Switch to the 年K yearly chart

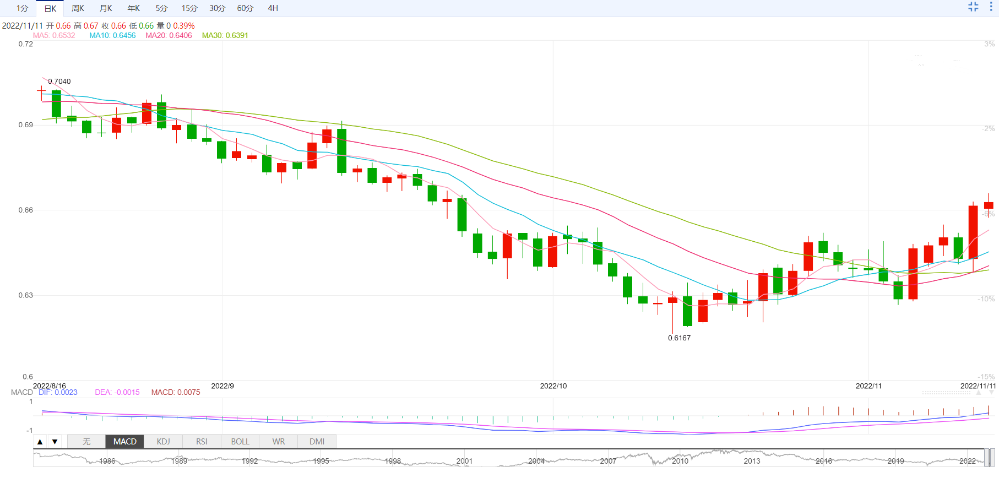(x=134, y=8)
